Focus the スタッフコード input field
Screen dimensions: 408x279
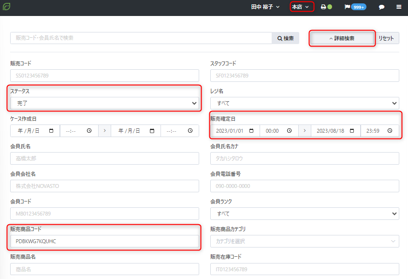(x=305, y=76)
